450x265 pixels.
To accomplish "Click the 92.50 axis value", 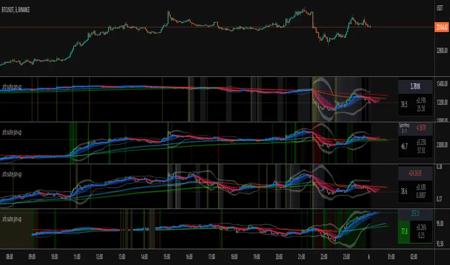I will 440,244.
